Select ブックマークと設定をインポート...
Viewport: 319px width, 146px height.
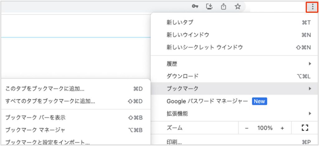coord(75,142)
